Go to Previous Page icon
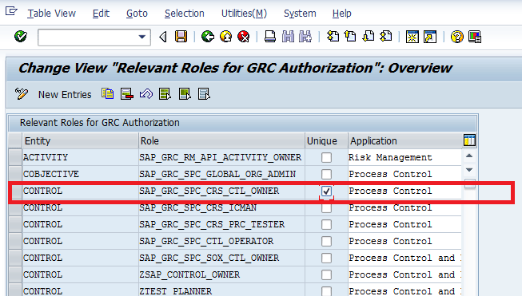The height and width of the screenshot is (296, 522). coord(350,36)
